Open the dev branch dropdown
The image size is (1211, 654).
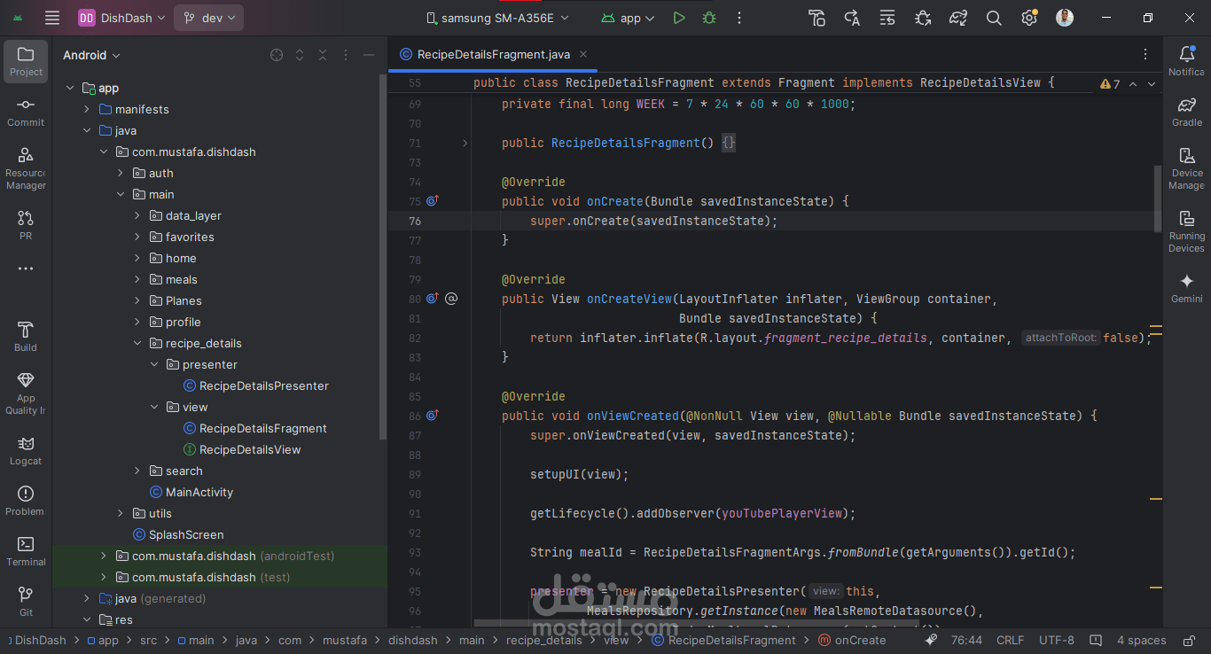pyautogui.click(x=209, y=18)
